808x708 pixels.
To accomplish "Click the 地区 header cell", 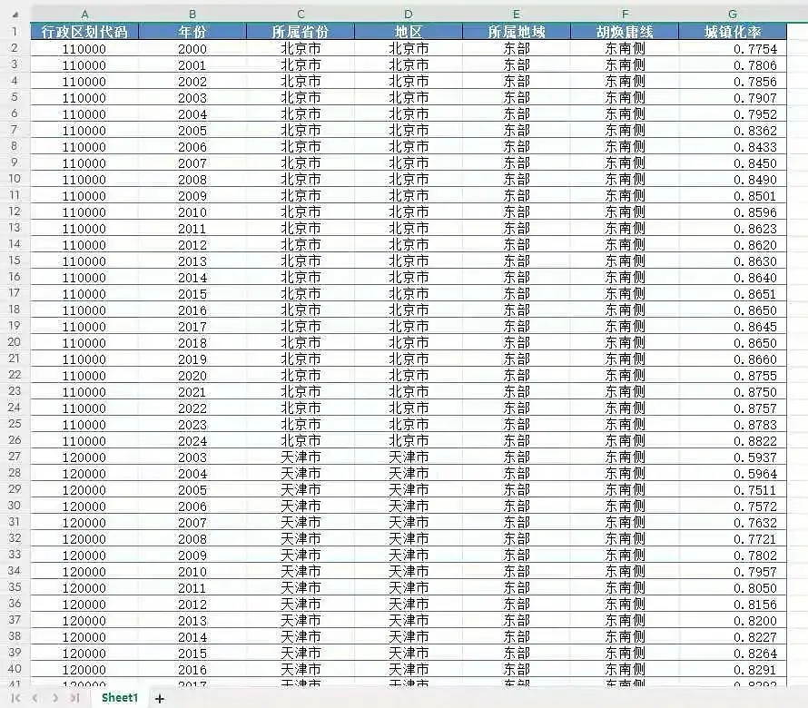I will pos(409,32).
